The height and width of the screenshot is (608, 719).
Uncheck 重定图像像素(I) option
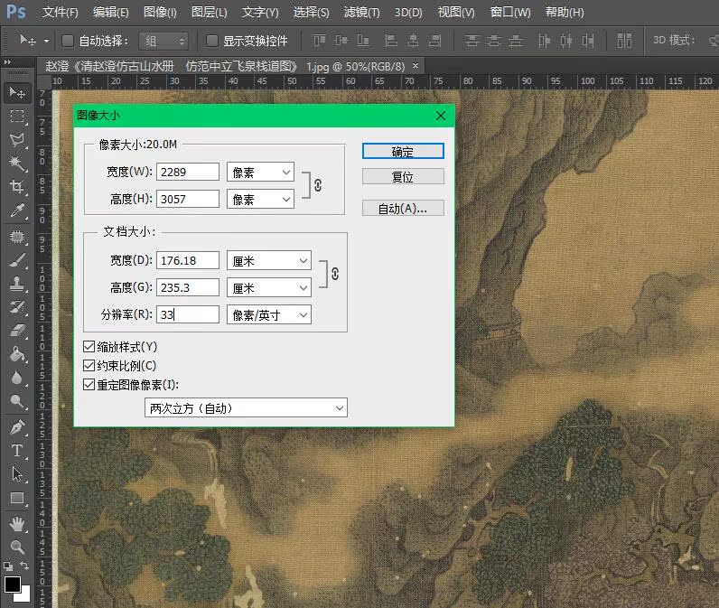click(89, 384)
